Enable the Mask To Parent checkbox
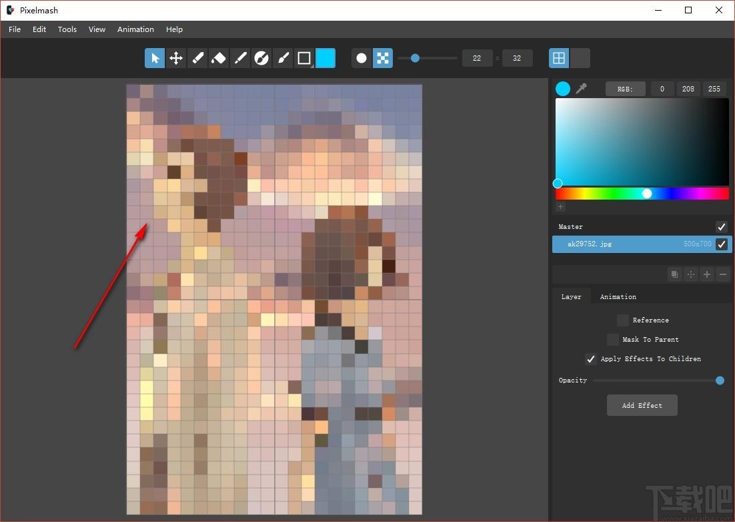Image resolution: width=735 pixels, height=522 pixels. (613, 339)
